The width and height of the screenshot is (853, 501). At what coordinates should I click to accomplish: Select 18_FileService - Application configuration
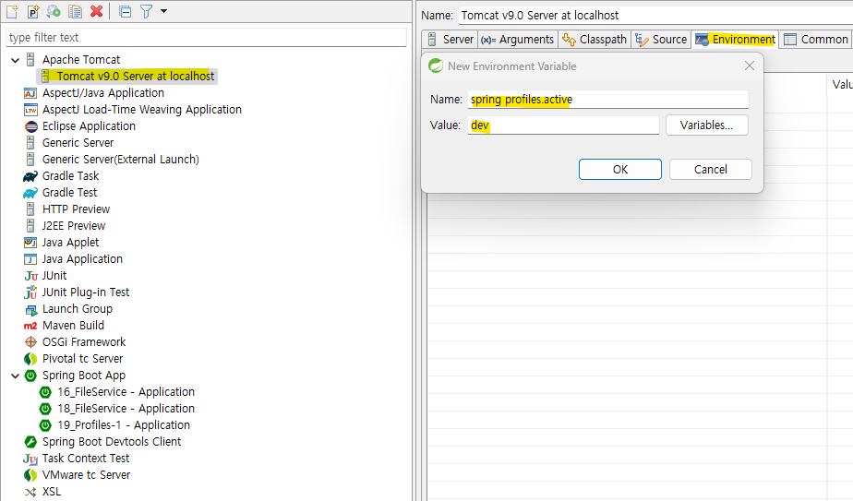(126, 409)
